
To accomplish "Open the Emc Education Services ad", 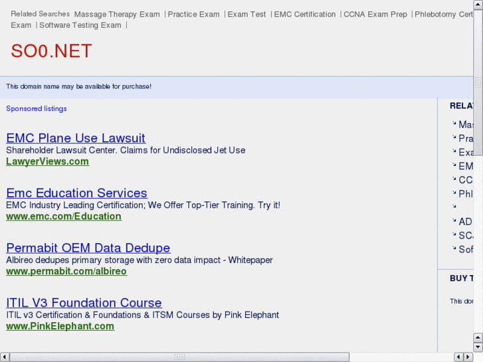I will tap(76, 193).
